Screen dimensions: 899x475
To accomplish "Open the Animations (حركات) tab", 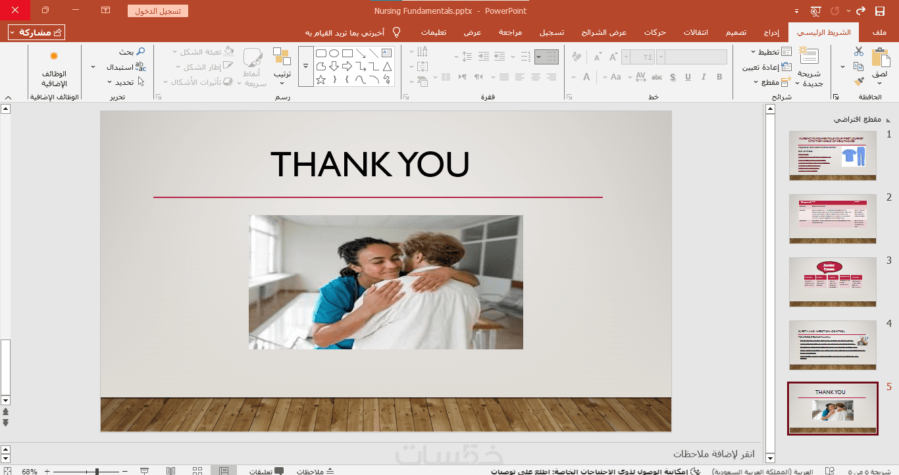I will click(655, 32).
